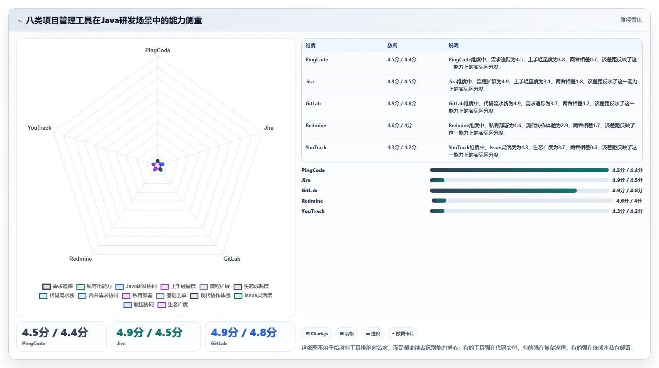Hide the Issue灵活度 legend series

[x=253, y=295]
